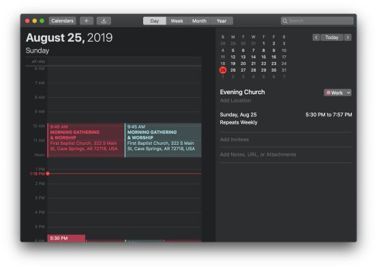Select date 31 in last August row
The image size is (377, 269).
tap(284, 70)
